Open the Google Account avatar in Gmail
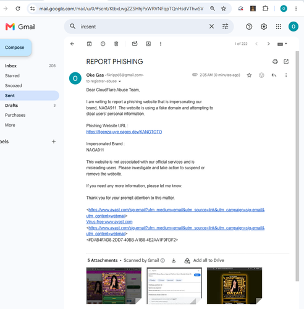 coord(293,27)
